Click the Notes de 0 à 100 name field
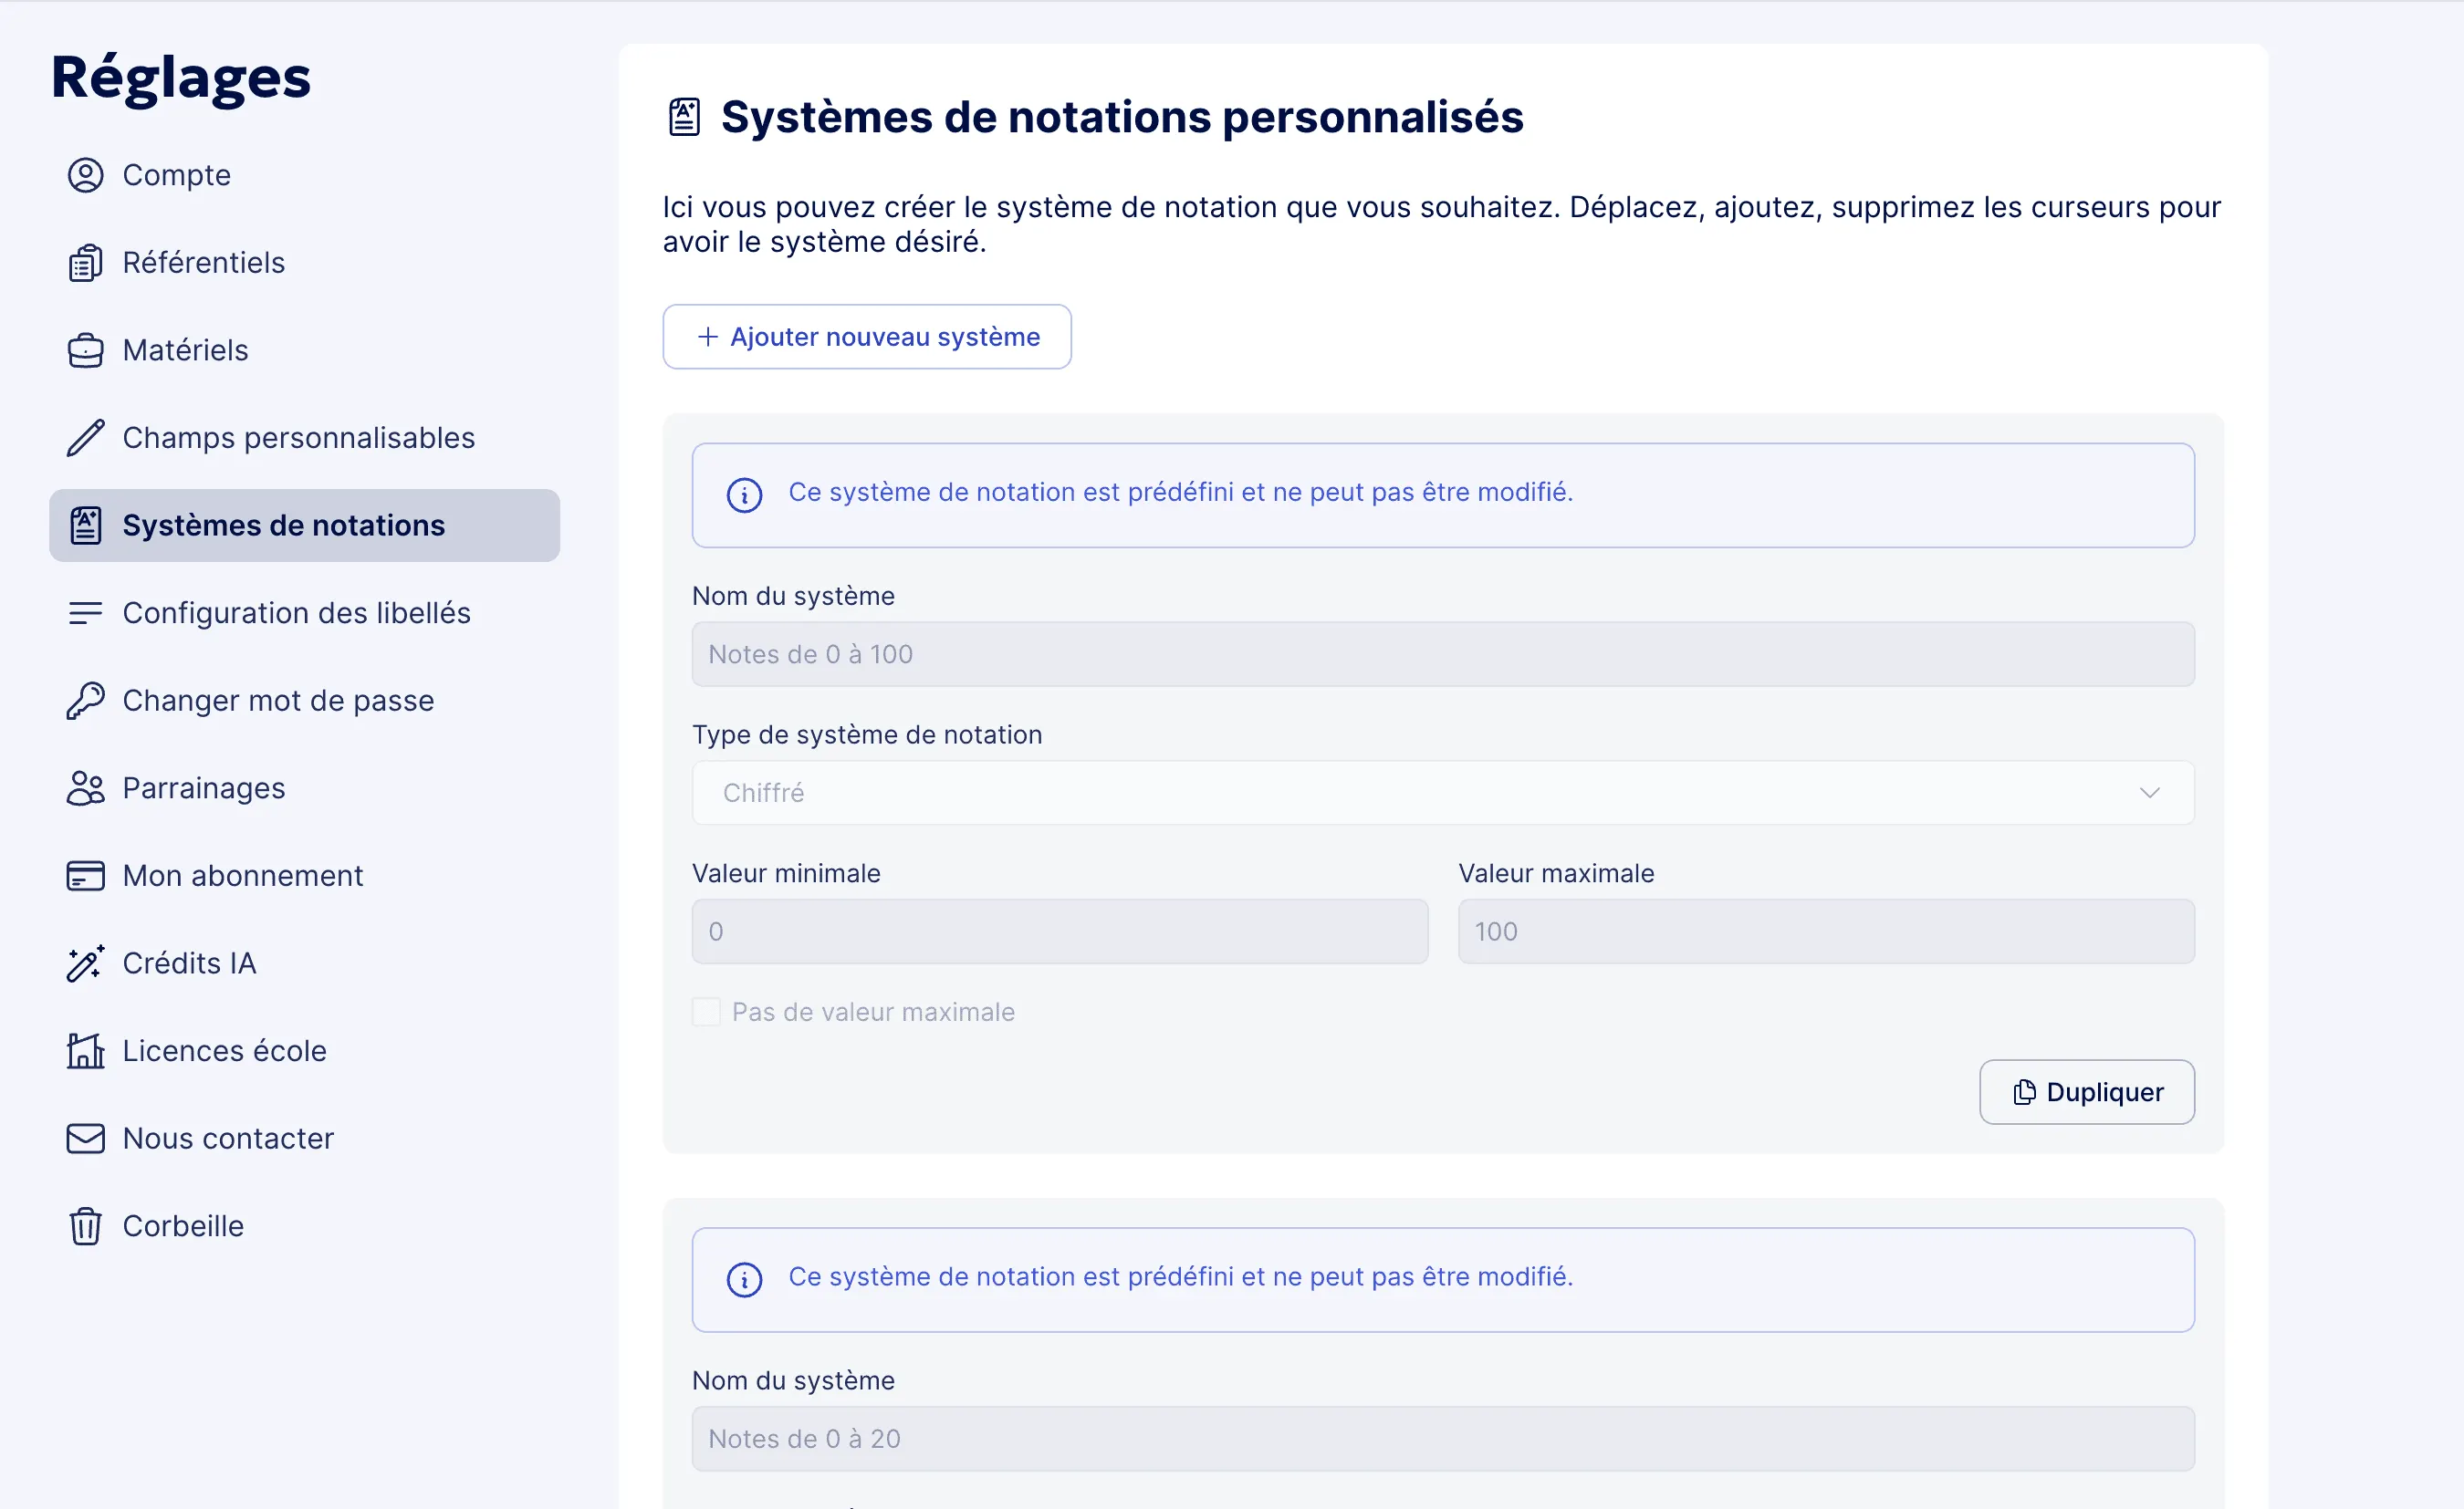 click(x=1443, y=654)
